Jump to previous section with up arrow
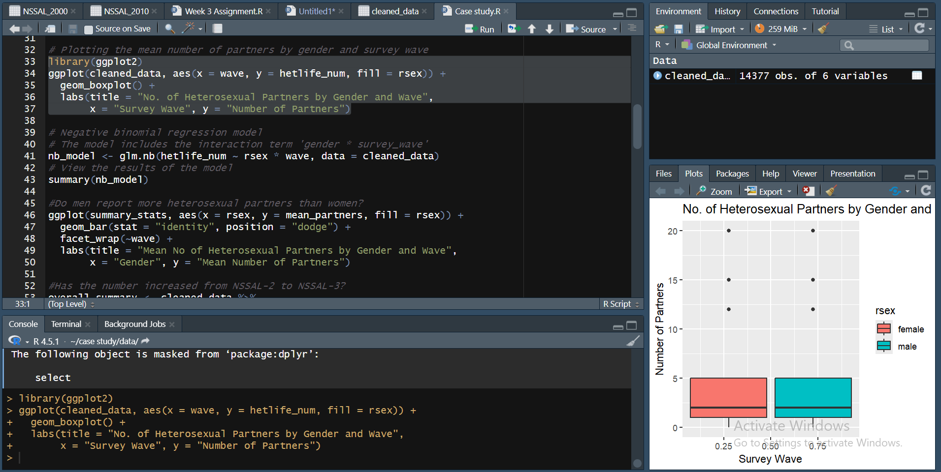 pyautogui.click(x=532, y=29)
